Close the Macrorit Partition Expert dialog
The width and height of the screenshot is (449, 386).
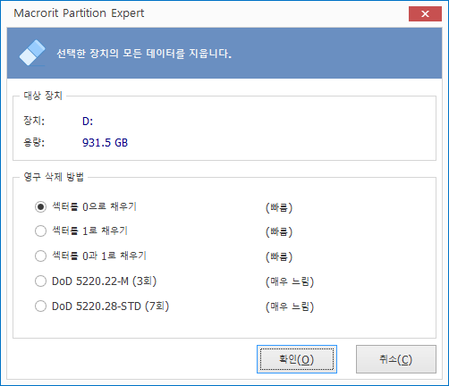pyautogui.click(x=425, y=13)
